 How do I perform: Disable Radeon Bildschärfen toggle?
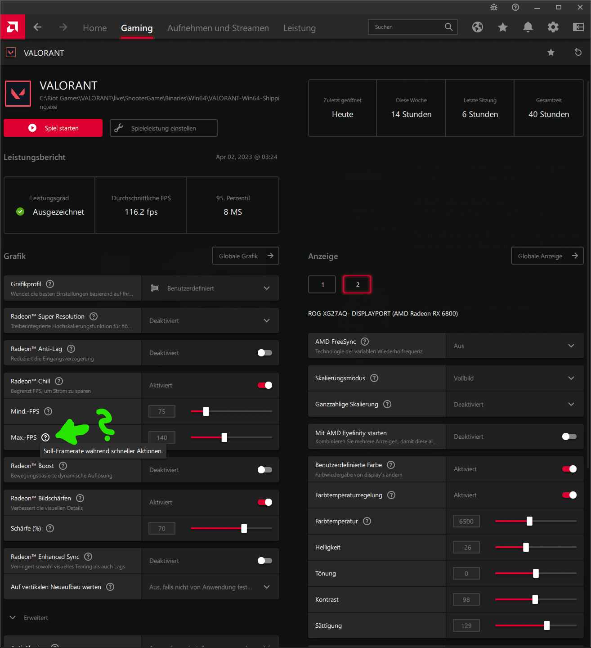pyautogui.click(x=265, y=502)
